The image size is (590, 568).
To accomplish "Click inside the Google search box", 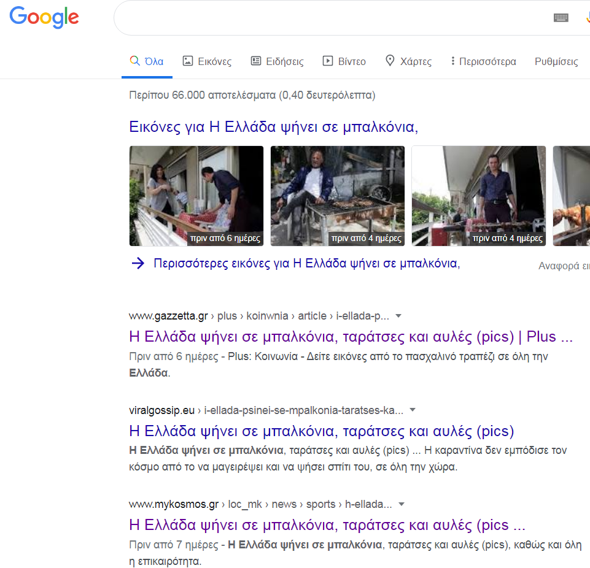I will point(332,18).
